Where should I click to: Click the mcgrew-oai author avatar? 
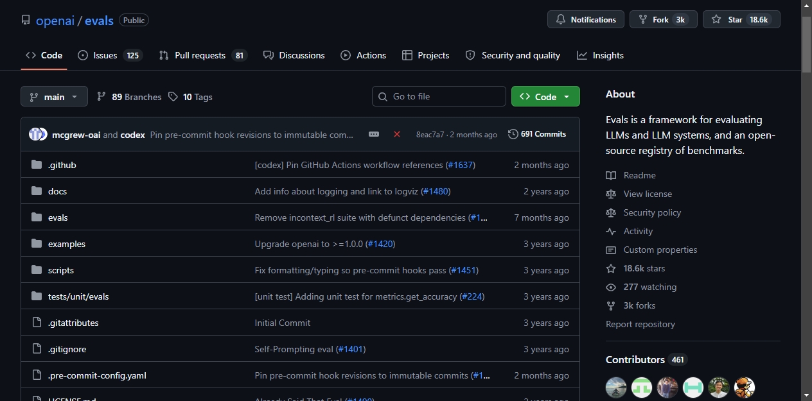(x=35, y=134)
